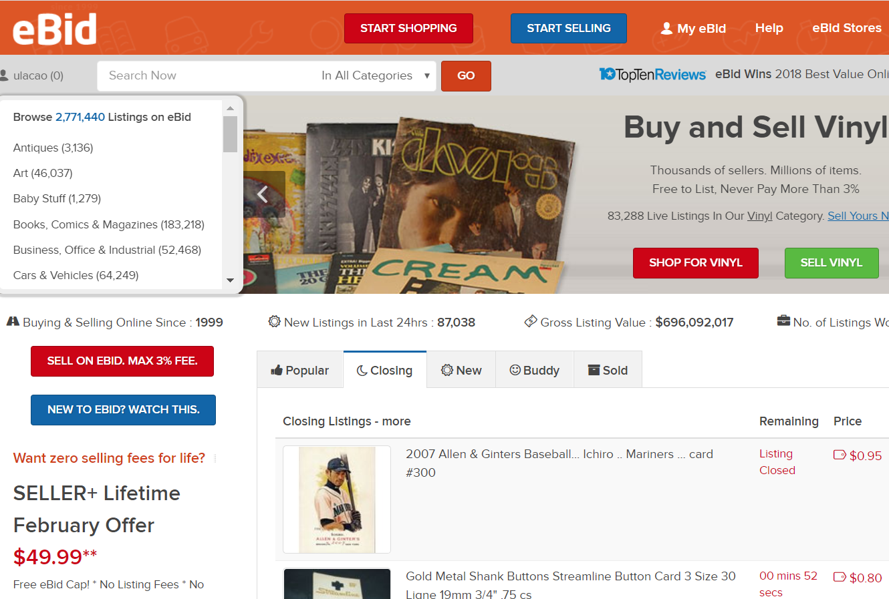Switch to the New listings tab
Image resolution: width=889 pixels, height=599 pixels.
pyautogui.click(x=461, y=370)
